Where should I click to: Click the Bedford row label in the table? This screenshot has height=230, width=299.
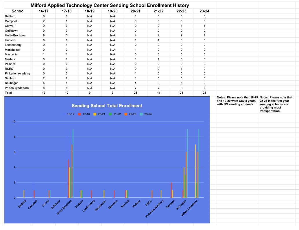(x=10, y=16)
